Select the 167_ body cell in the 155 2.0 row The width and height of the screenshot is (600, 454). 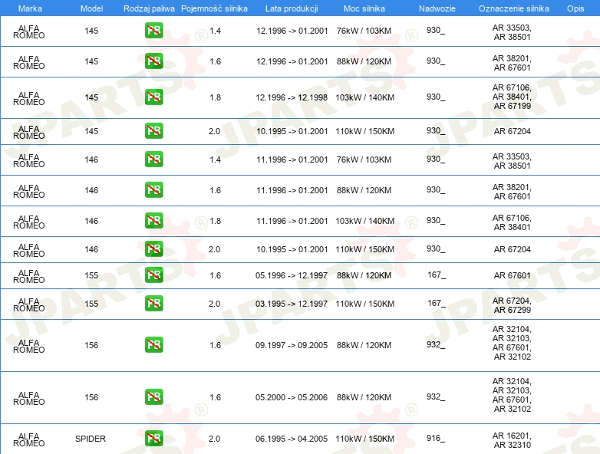[437, 303]
